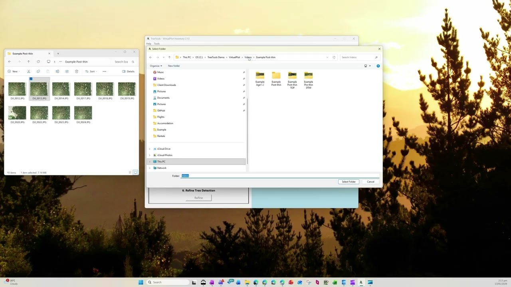Open the Example Post-thin TOP folder
The width and height of the screenshot is (511, 287).
point(292,81)
